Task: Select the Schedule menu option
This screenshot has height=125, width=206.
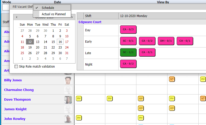Action: 52,8
